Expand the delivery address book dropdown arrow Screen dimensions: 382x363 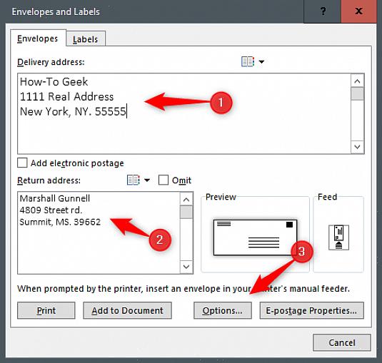click(261, 62)
